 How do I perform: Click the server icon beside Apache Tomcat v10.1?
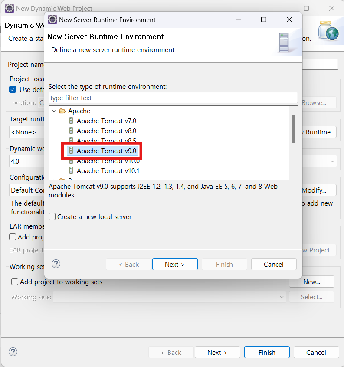[x=72, y=170]
